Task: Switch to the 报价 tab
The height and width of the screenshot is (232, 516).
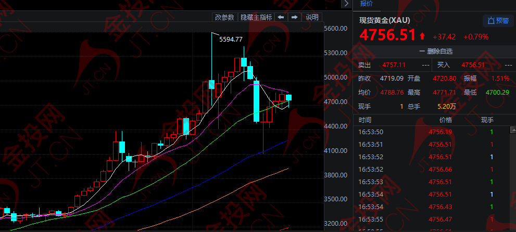Action: [x=366, y=4]
